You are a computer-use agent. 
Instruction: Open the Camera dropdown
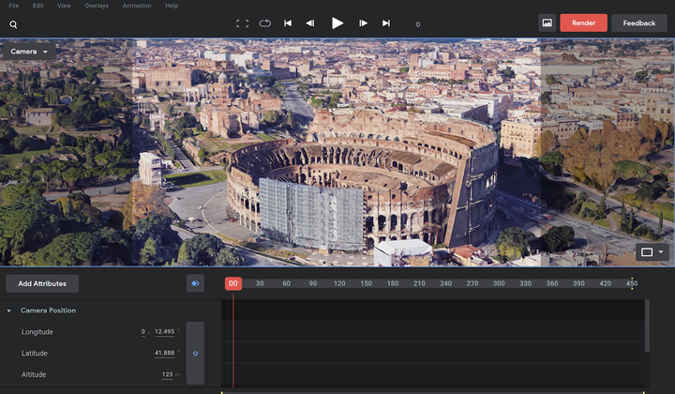tap(29, 52)
